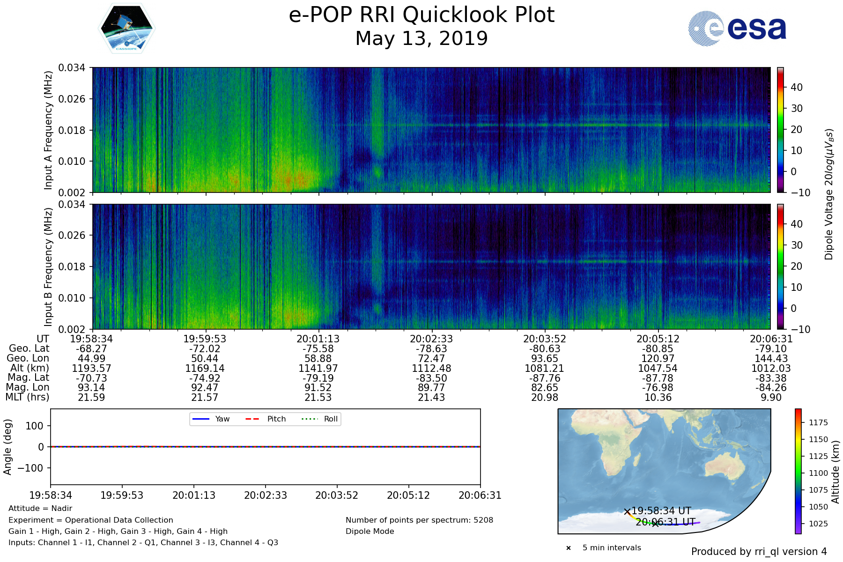This screenshot has width=843, height=562.
Task: Click the Altitude (km) colorbar
Action: (x=798, y=471)
